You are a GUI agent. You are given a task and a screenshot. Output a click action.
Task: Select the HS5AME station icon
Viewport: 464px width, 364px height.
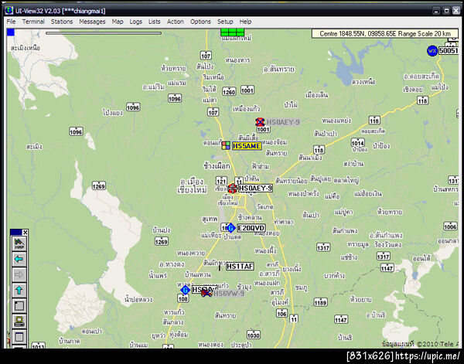(x=226, y=145)
